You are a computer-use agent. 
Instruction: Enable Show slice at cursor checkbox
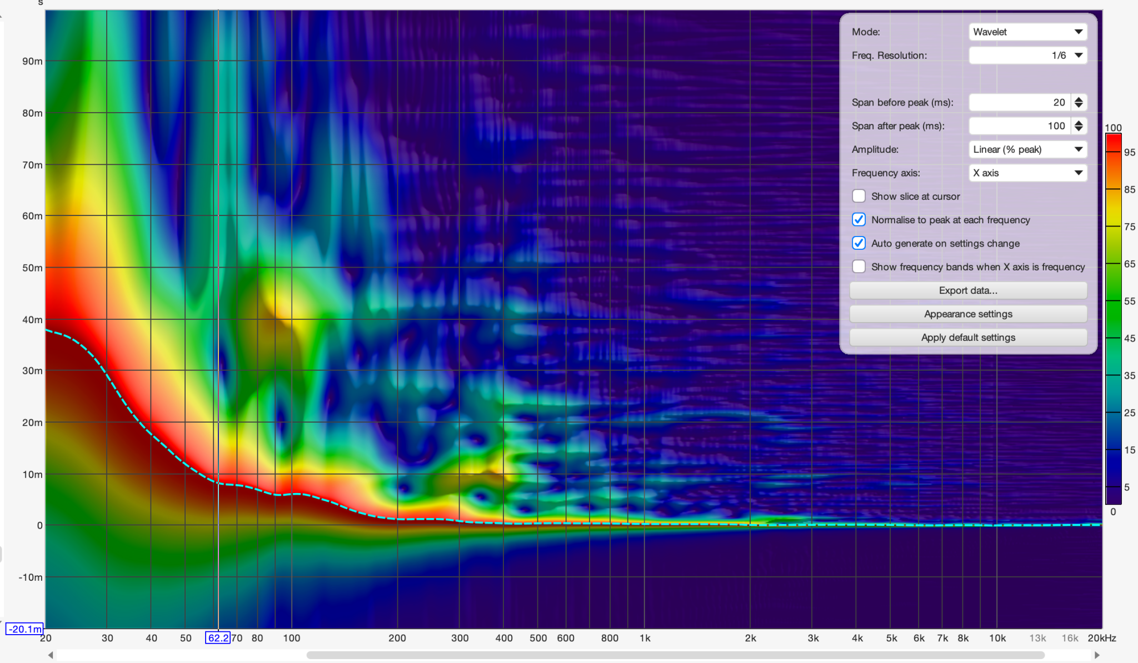click(859, 196)
